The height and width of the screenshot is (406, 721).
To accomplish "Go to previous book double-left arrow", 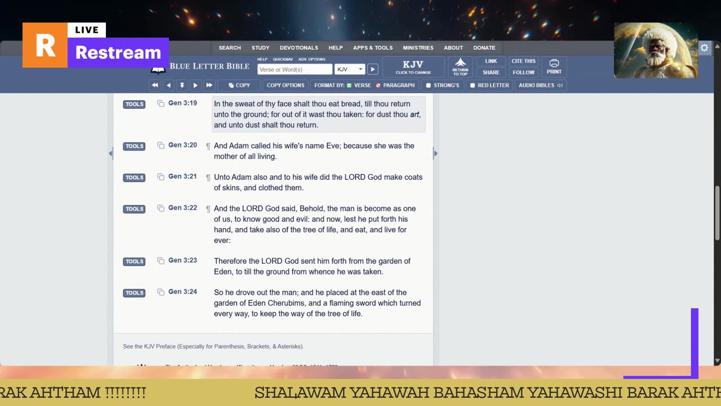I will (x=155, y=85).
